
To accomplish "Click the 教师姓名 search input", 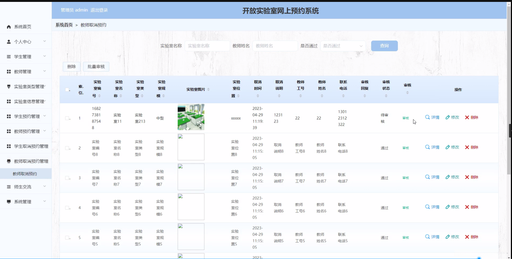I will (x=275, y=46).
